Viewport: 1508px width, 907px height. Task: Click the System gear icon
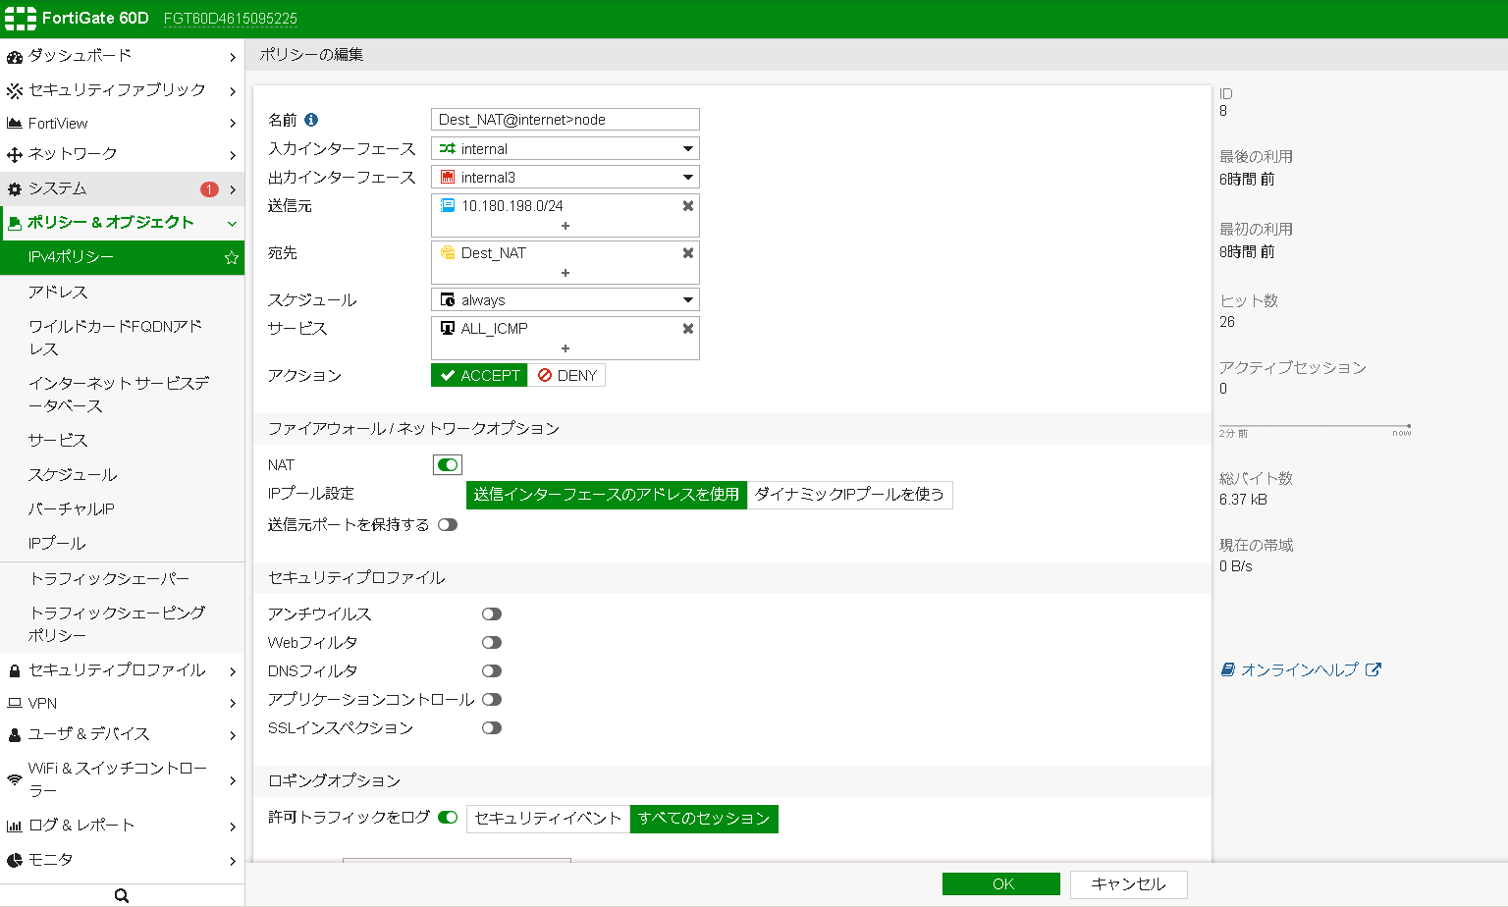click(14, 188)
